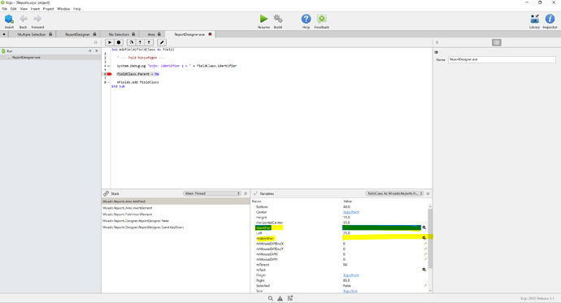Image resolution: width=561 pixels, height=303 pixels.
Task: Switch to the Multiple Selection tab
Action: 32,34
